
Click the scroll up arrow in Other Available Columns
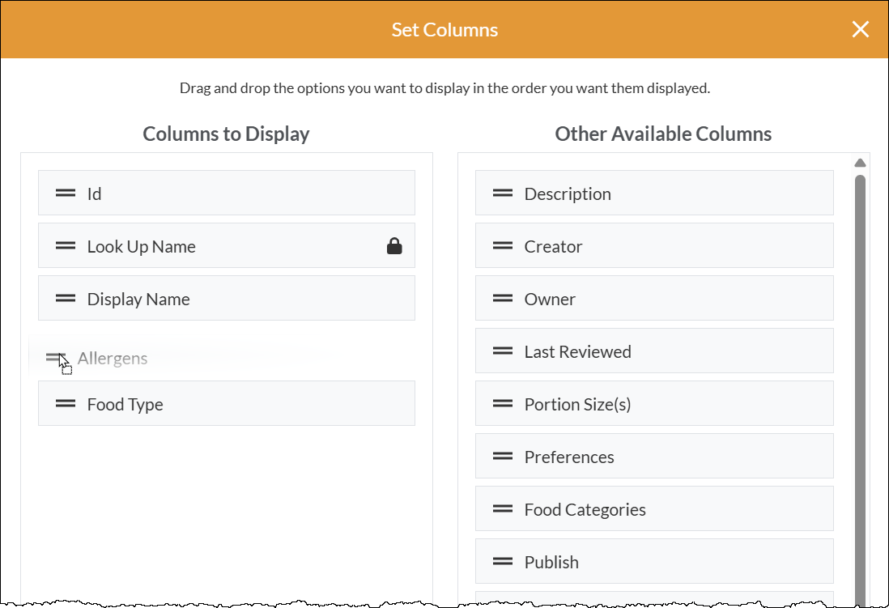click(x=860, y=163)
